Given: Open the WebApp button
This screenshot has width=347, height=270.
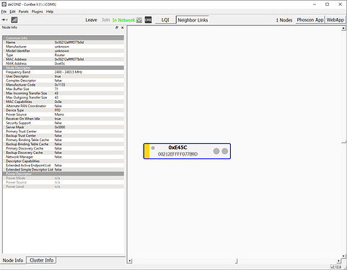Looking at the screenshot, I should point(335,20).
